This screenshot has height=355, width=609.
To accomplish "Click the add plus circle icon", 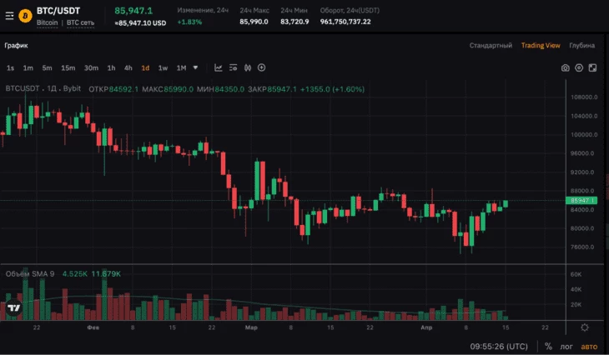I will point(262,67).
